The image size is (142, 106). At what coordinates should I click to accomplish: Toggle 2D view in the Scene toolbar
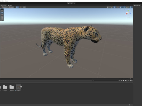coord(112,7)
